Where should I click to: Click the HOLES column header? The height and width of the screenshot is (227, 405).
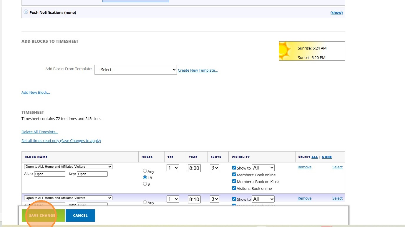[x=147, y=157]
